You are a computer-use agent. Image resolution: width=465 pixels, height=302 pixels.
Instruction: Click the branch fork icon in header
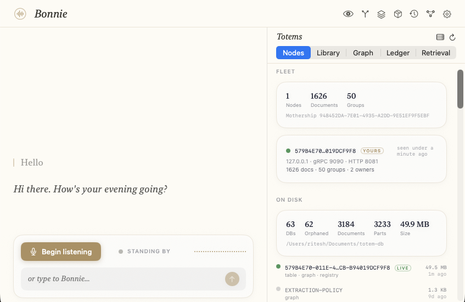tap(365, 14)
